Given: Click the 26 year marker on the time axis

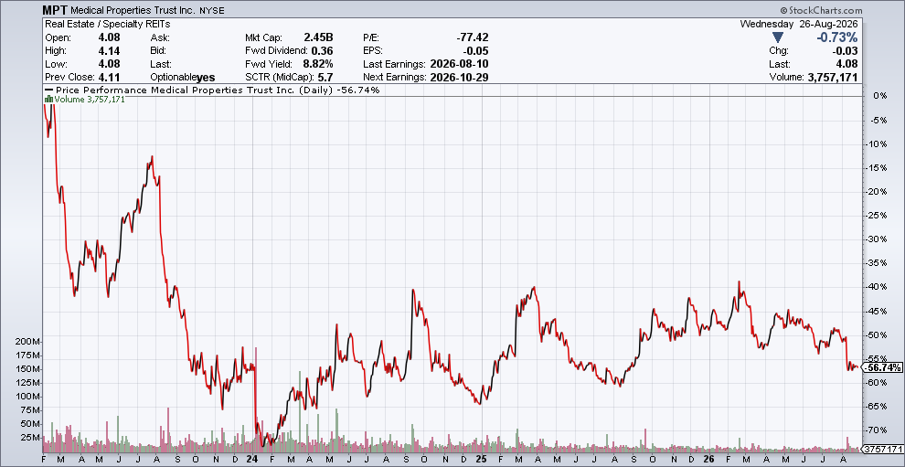Looking at the screenshot, I should 710,460.
